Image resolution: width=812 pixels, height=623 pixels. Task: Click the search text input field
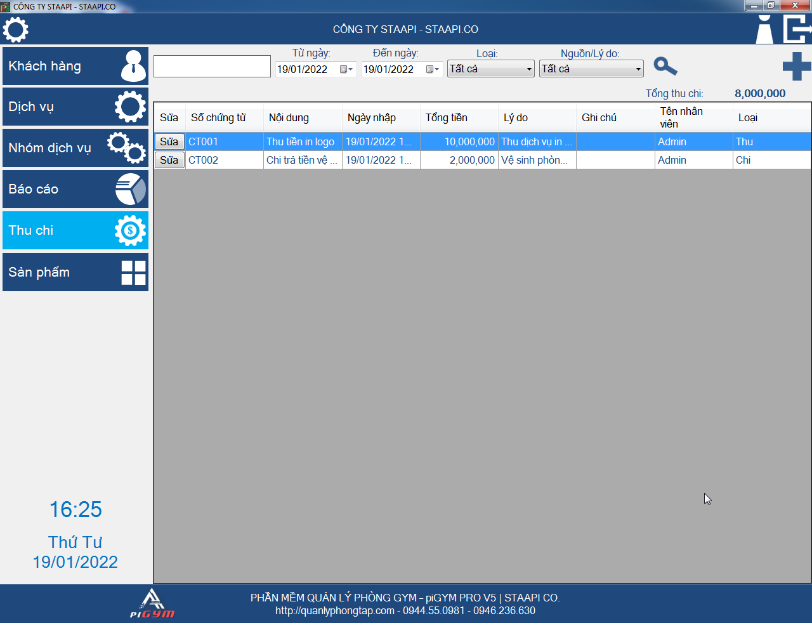(x=212, y=67)
